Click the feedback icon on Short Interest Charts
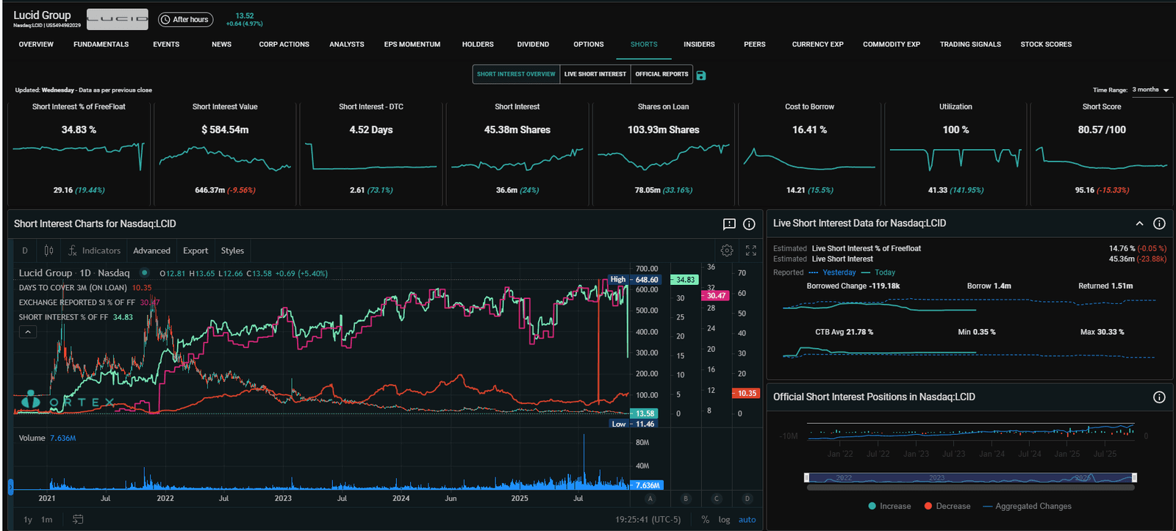This screenshot has width=1176, height=531. (729, 224)
